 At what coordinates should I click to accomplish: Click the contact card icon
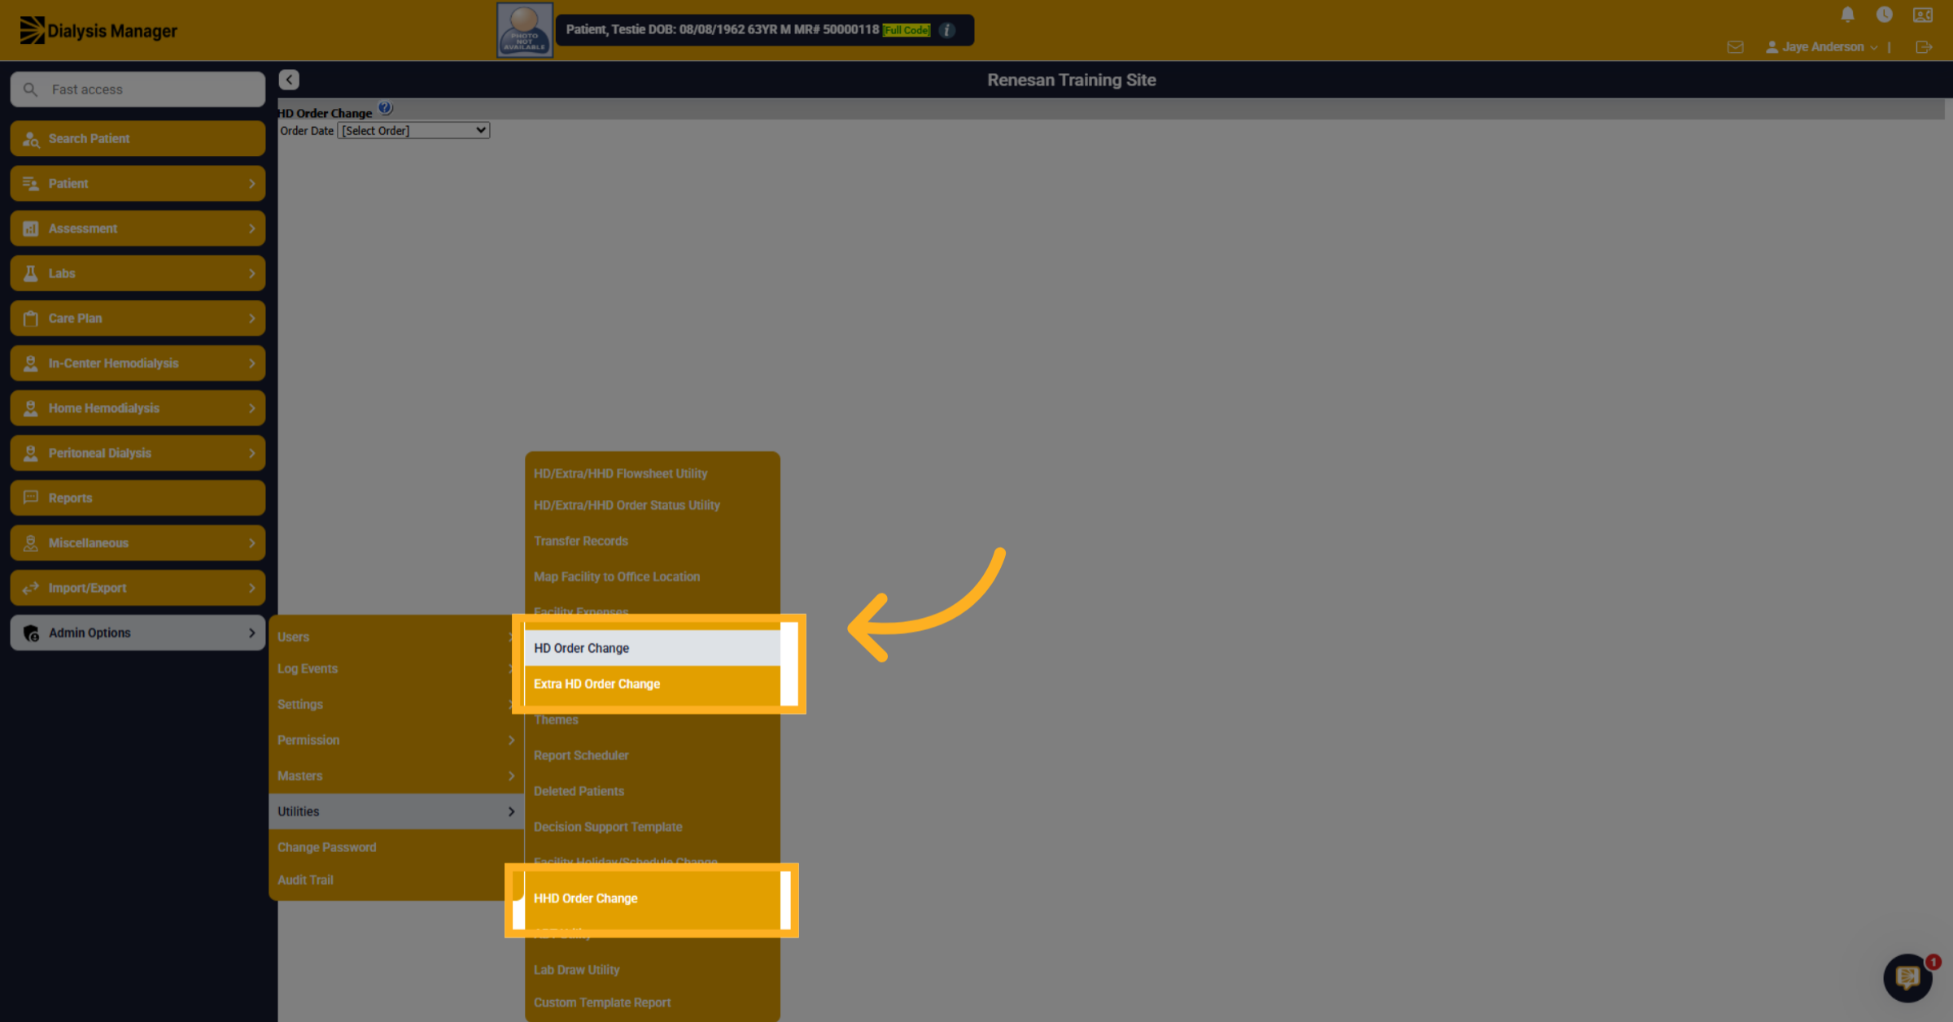point(1922,15)
